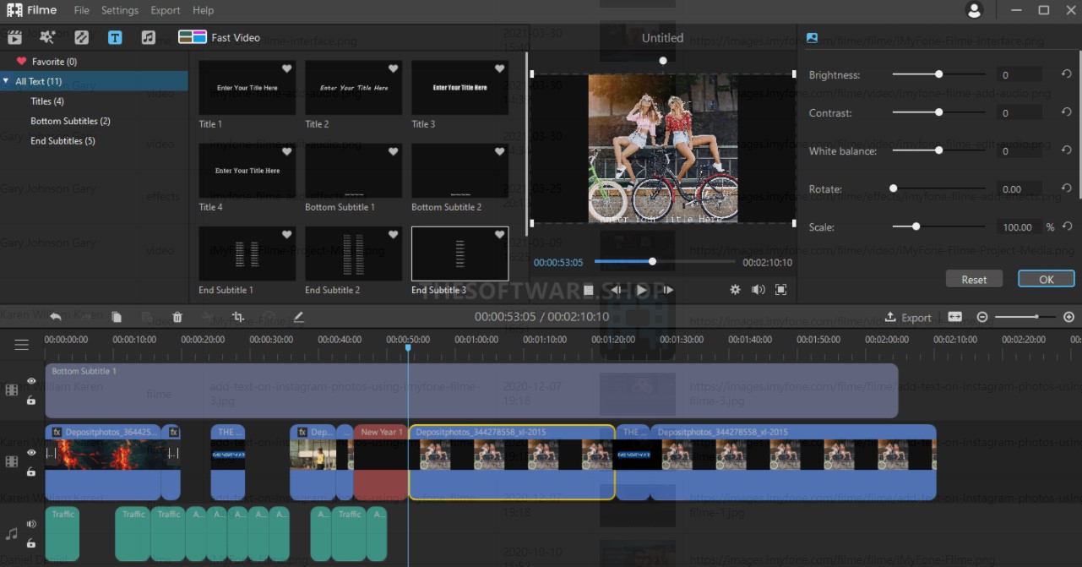Viewport: 1082px width, 567px height.
Task: Open preview settings gear icon
Action: [x=735, y=290]
